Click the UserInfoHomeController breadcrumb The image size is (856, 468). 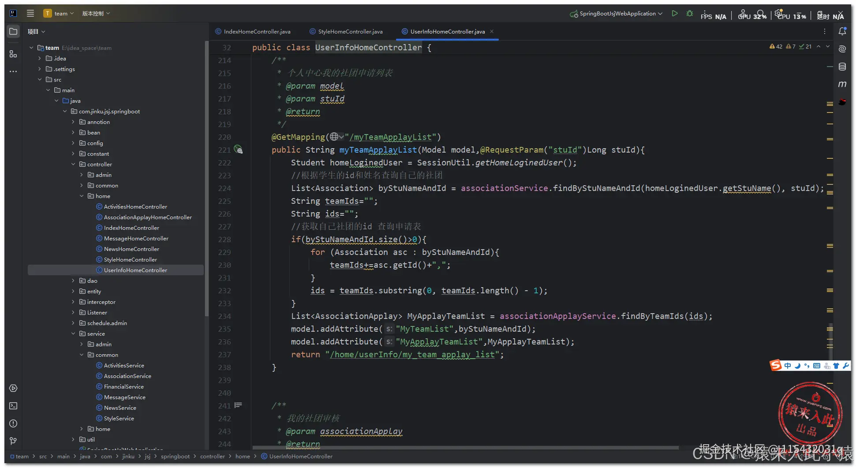point(297,456)
